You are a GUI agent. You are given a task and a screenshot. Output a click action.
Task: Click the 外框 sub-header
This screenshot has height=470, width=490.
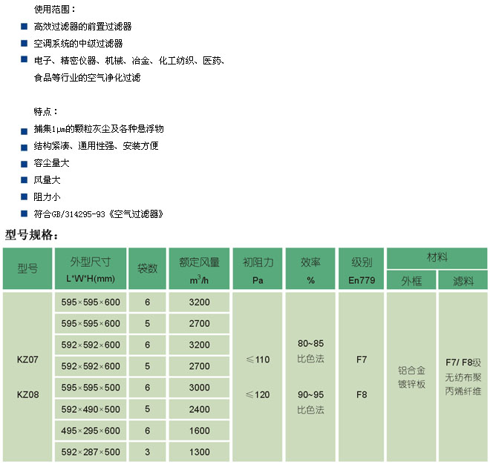(411, 280)
